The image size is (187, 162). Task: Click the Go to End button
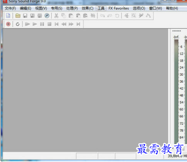click(78, 24)
